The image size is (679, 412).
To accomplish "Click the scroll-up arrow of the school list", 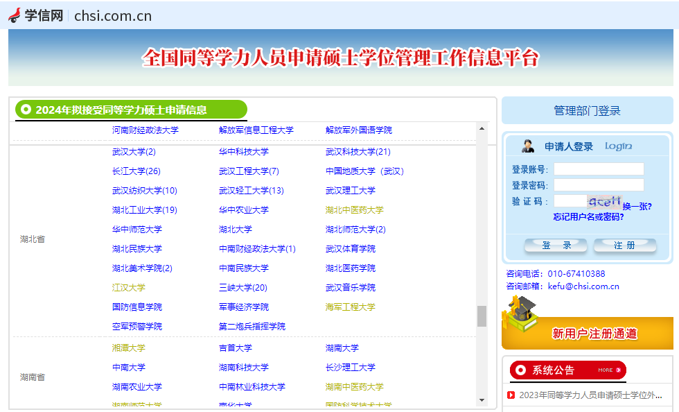I will pos(482,129).
